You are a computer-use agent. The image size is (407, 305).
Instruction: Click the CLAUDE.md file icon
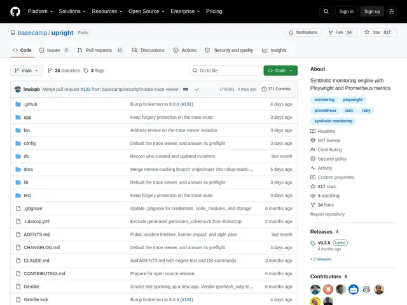18,261
